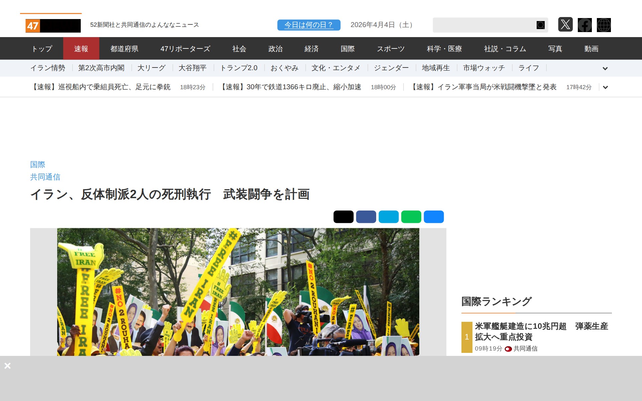Click the イラン情勢 topic link
This screenshot has width=642, height=401.
(48, 68)
